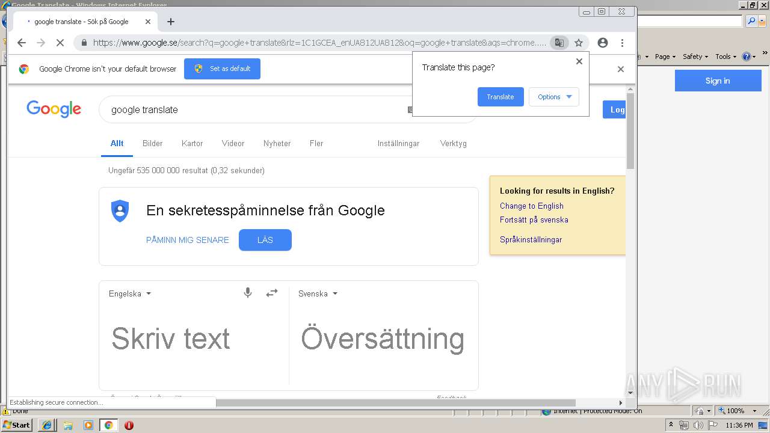This screenshot has height=433, width=770.
Task: Switch to the Nyheter tab
Action: (277, 143)
